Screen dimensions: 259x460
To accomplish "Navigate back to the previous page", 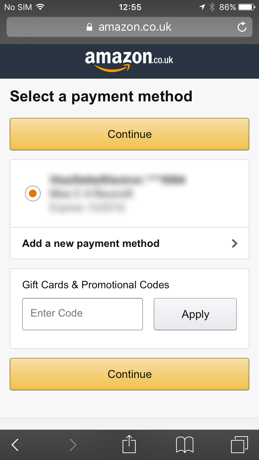I will coord(15,444).
